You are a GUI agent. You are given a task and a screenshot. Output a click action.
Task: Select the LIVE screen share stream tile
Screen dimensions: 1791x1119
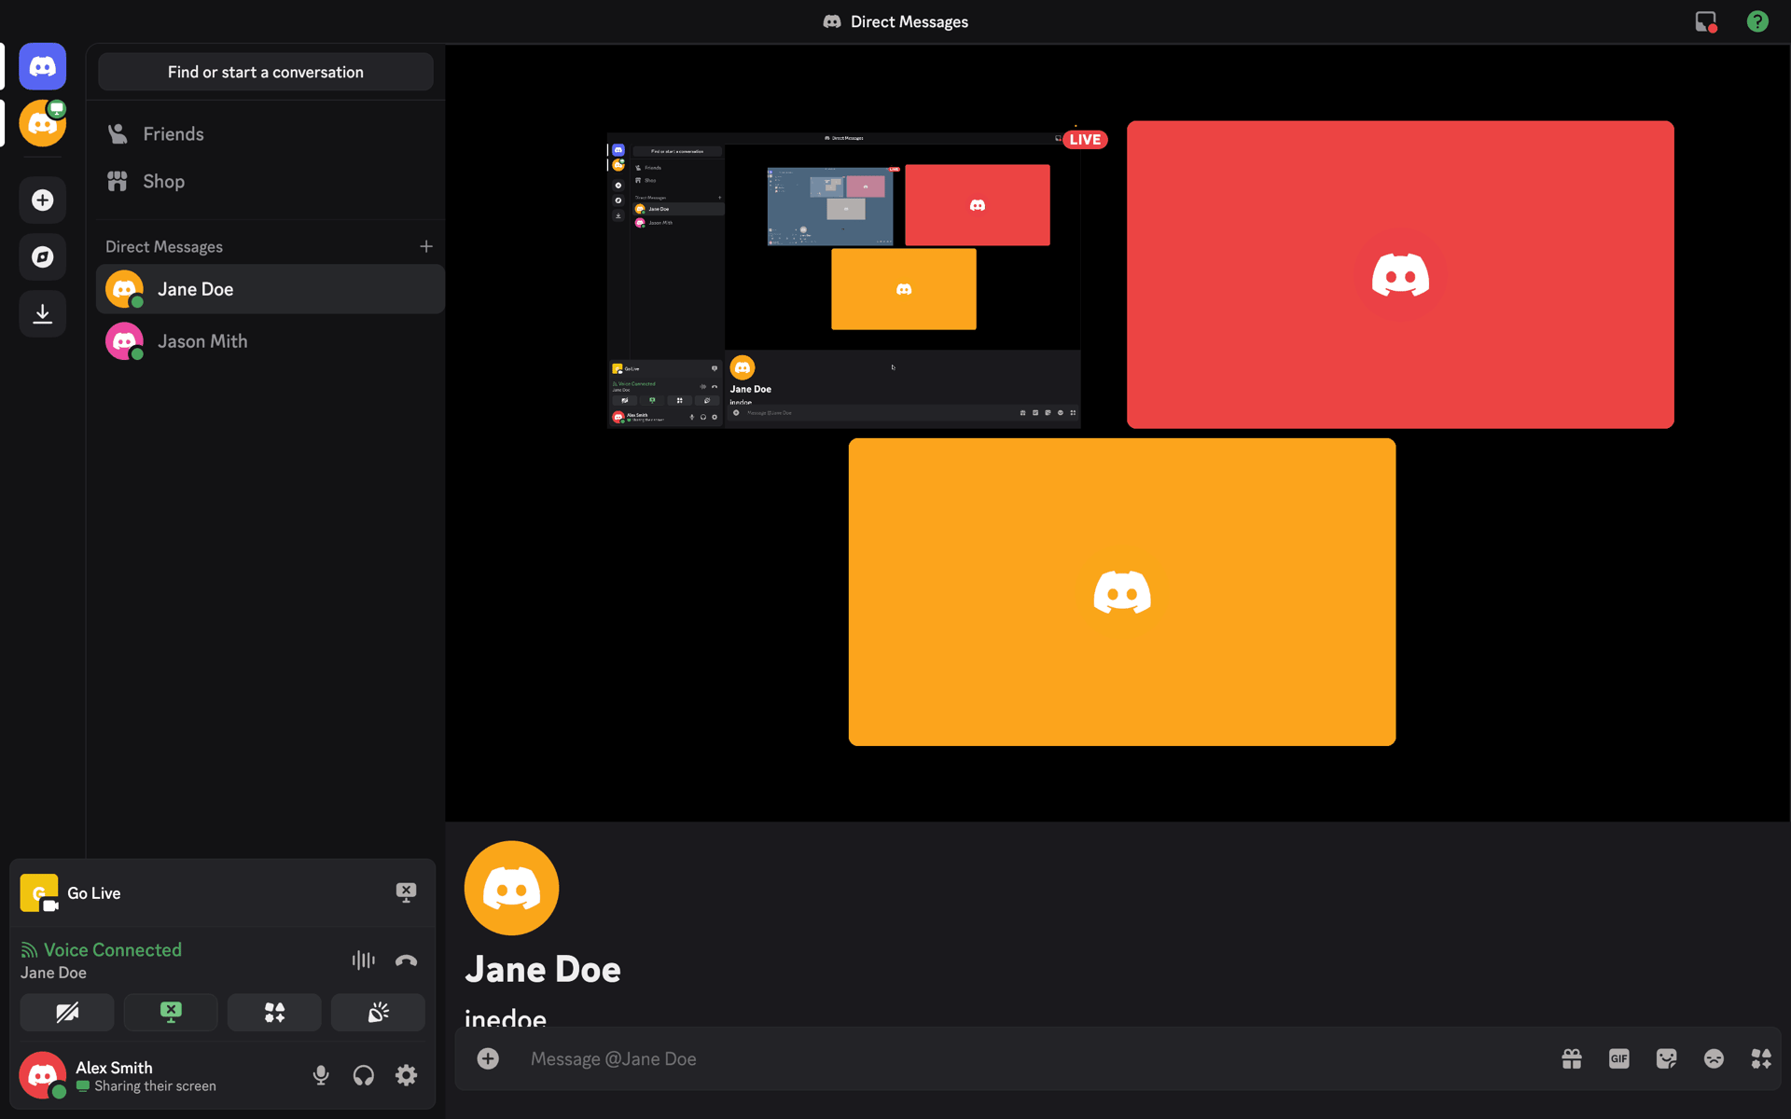pyautogui.click(x=843, y=280)
